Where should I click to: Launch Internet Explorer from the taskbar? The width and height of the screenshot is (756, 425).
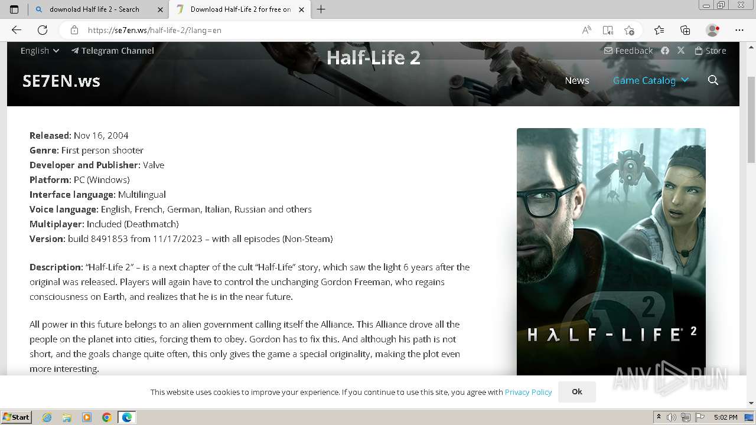click(47, 417)
